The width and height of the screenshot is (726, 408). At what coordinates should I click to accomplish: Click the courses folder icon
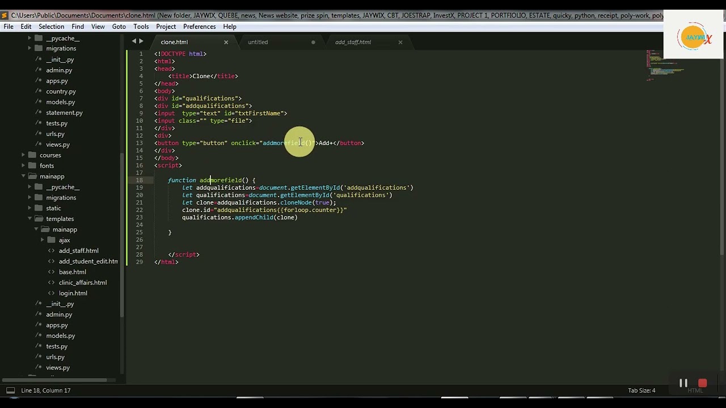(x=32, y=155)
